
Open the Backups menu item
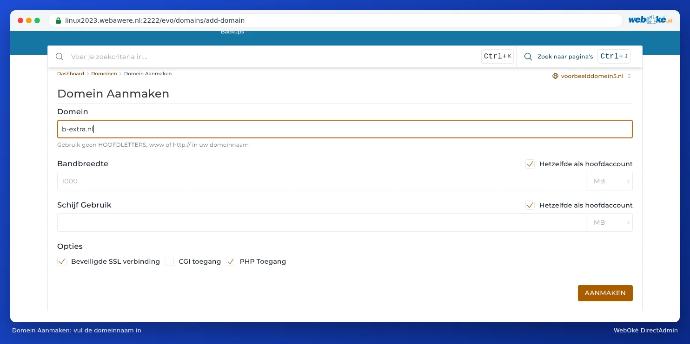tap(232, 32)
